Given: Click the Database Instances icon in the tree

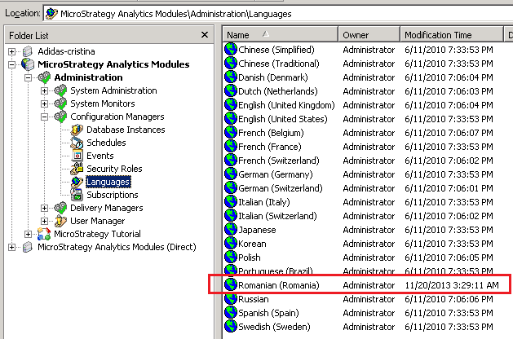Looking at the screenshot, I should point(77,130).
